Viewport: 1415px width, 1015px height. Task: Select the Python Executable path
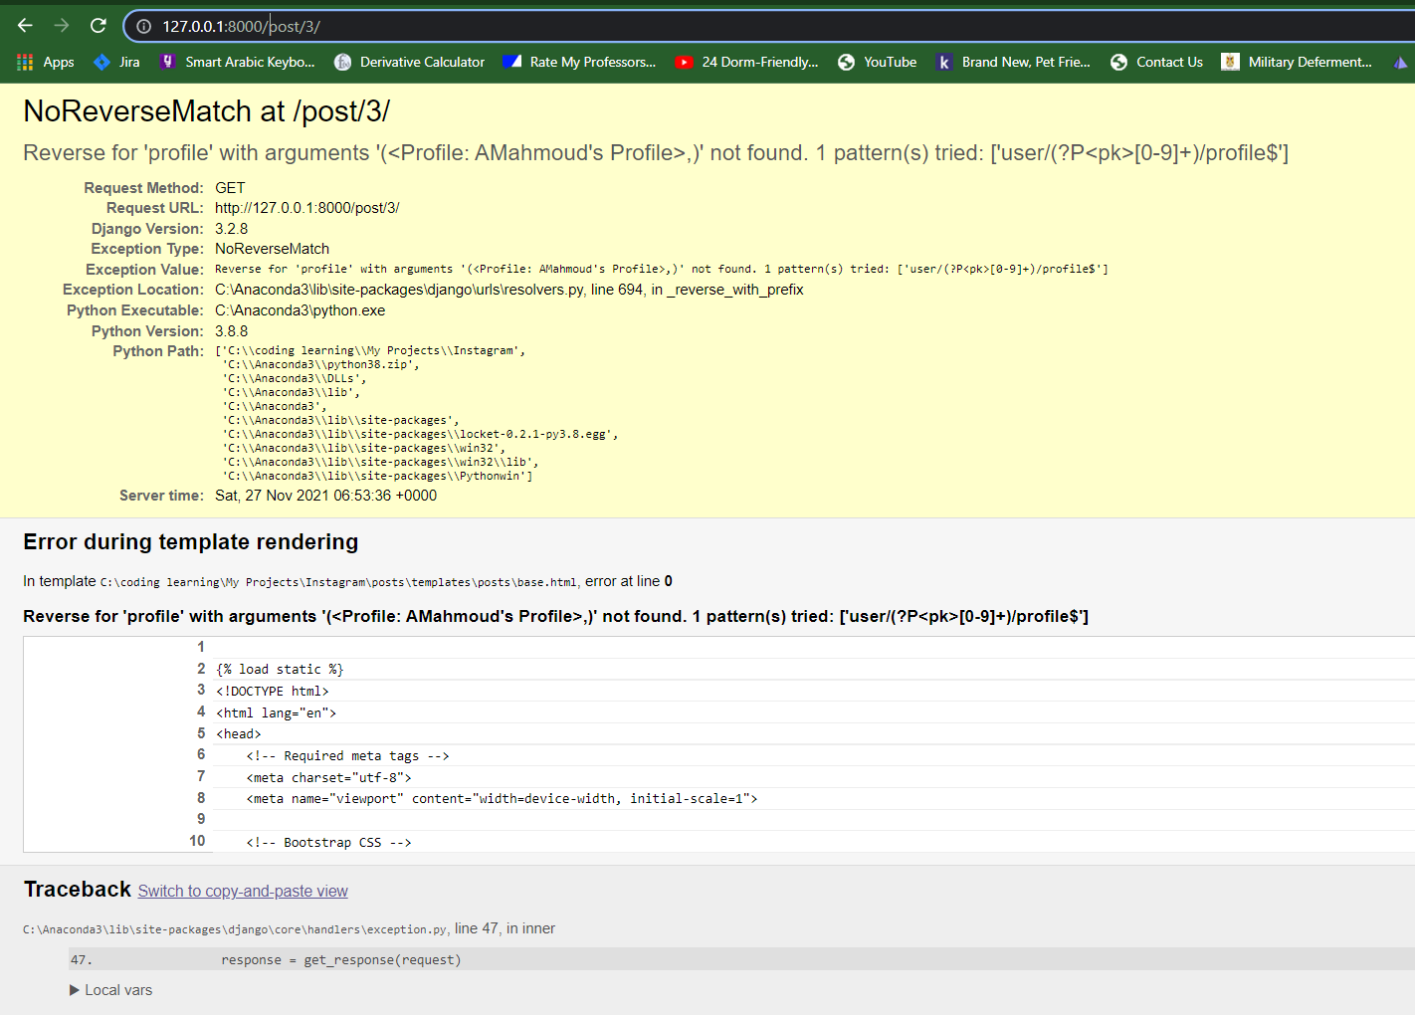click(301, 310)
